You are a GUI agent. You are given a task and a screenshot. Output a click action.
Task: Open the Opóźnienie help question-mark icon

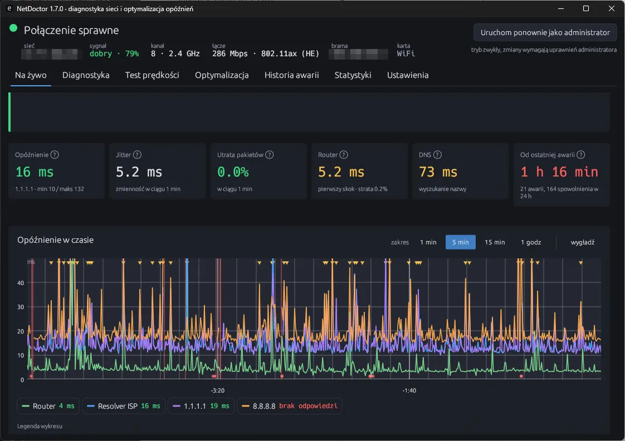coord(55,155)
